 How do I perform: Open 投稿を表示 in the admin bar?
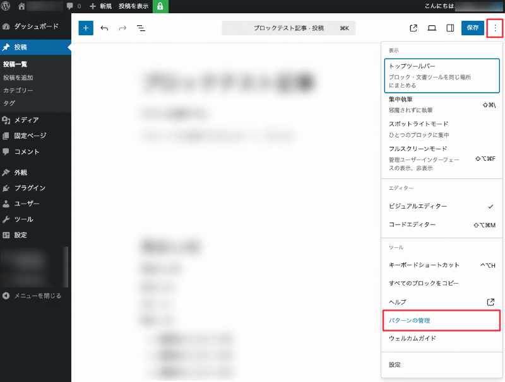click(134, 6)
